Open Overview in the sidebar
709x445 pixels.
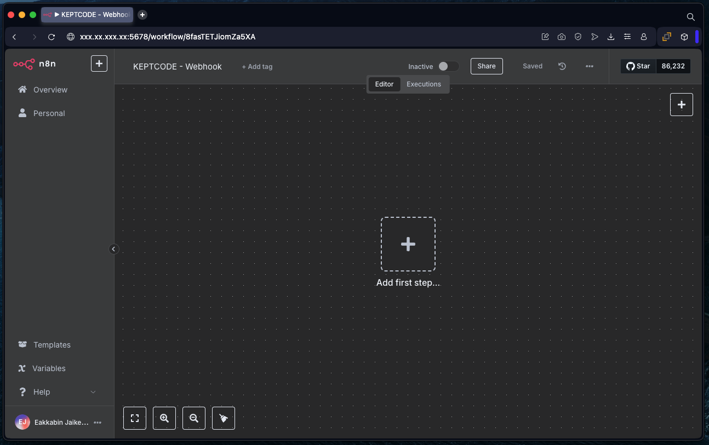(50, 90)
